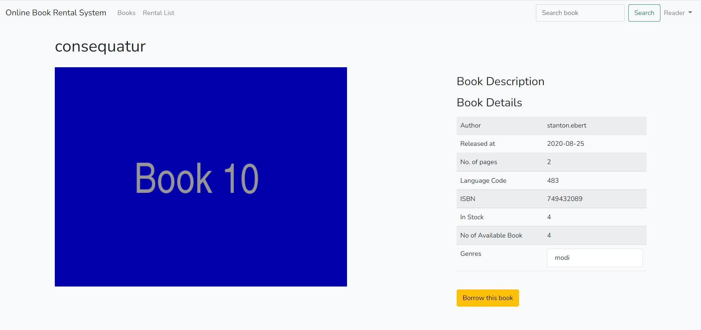Click the Borrow this book button

[x=487, y=298]
